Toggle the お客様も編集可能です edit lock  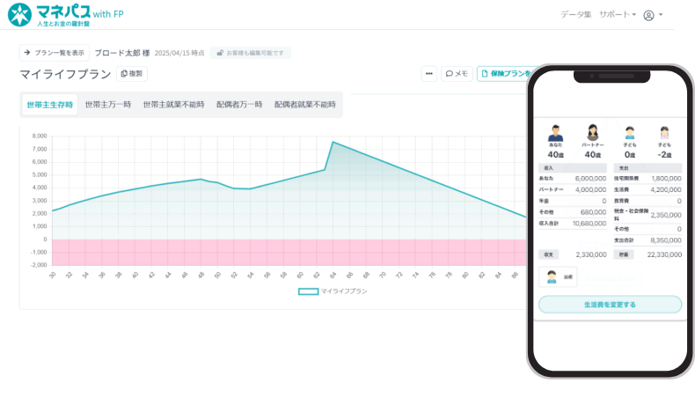pos(250,53)
